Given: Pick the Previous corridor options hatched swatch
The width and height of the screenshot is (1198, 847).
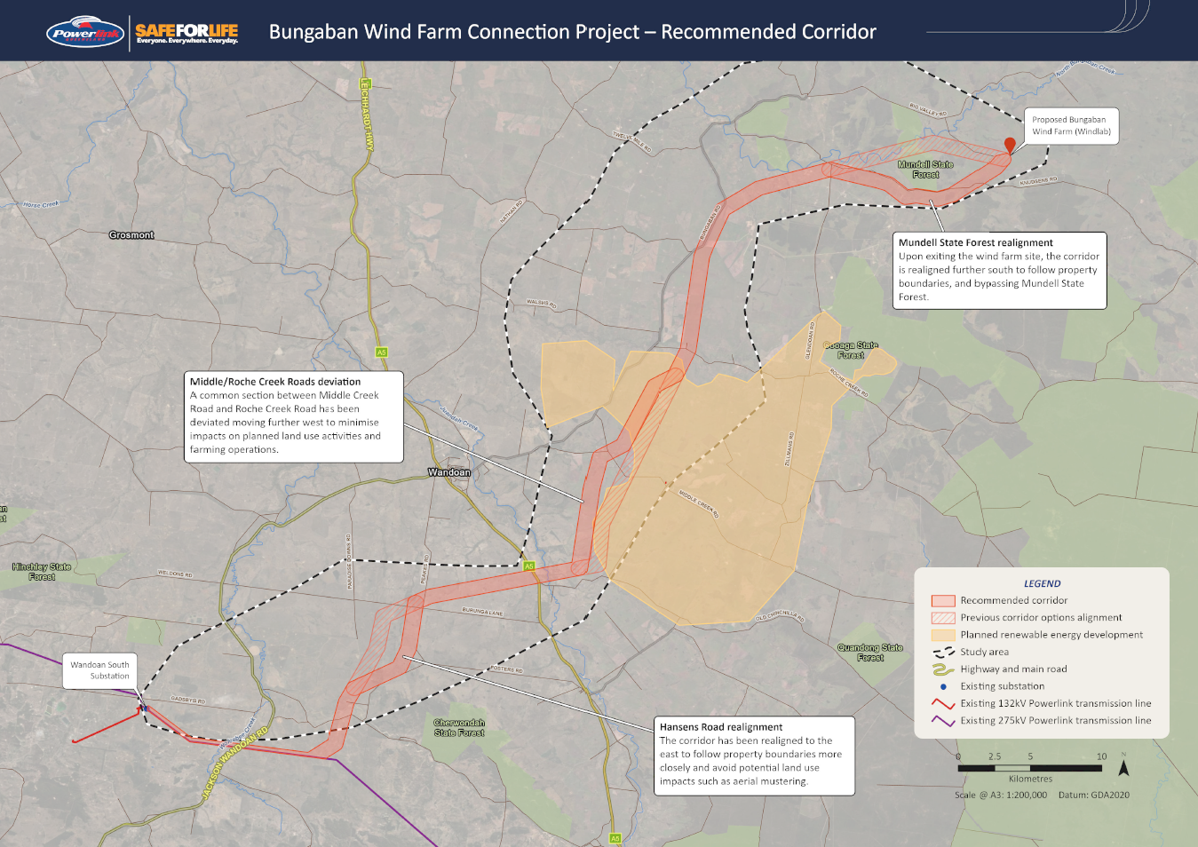Looking at the screenshot, I should (942, 618).
